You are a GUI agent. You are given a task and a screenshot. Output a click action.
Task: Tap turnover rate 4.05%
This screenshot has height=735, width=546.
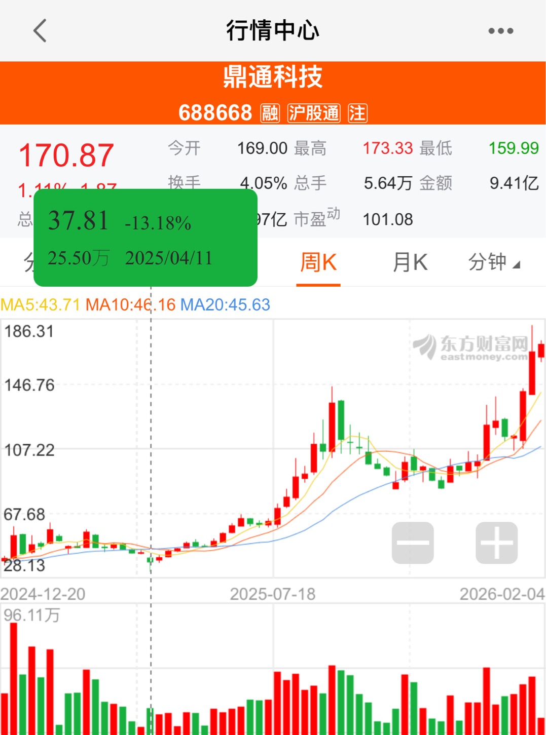264,183
